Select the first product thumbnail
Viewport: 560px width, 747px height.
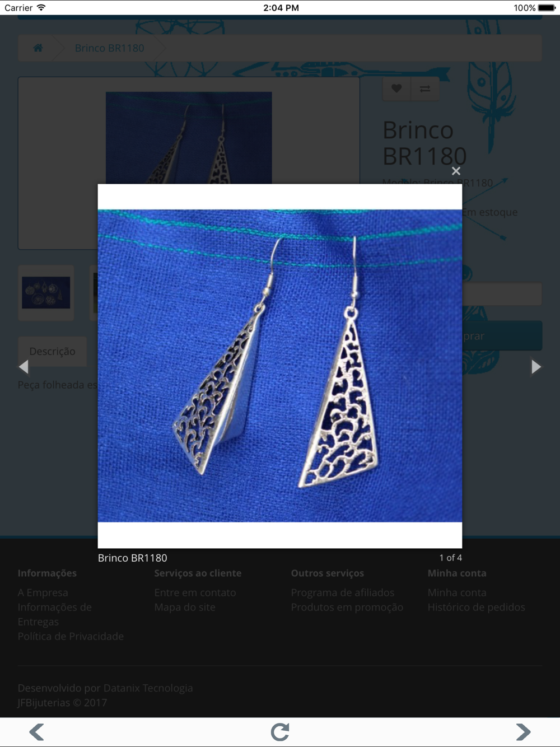(46, 293)
